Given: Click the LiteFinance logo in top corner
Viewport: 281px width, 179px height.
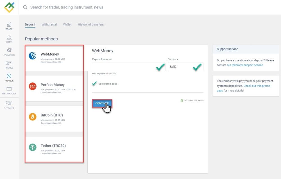Looking at the screenshot, I should (9, 7).
